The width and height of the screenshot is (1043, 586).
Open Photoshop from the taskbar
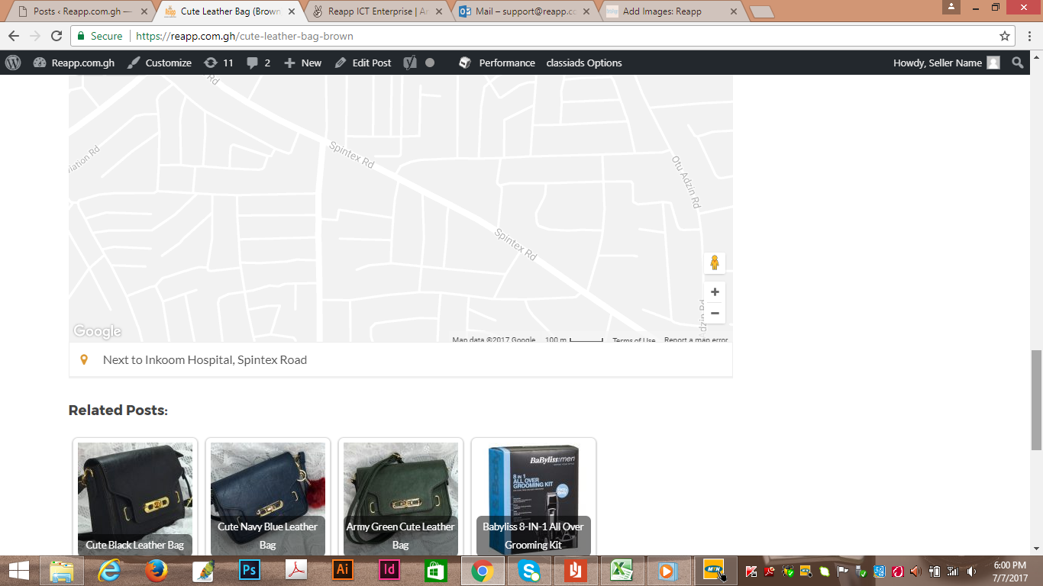[249, 571]
